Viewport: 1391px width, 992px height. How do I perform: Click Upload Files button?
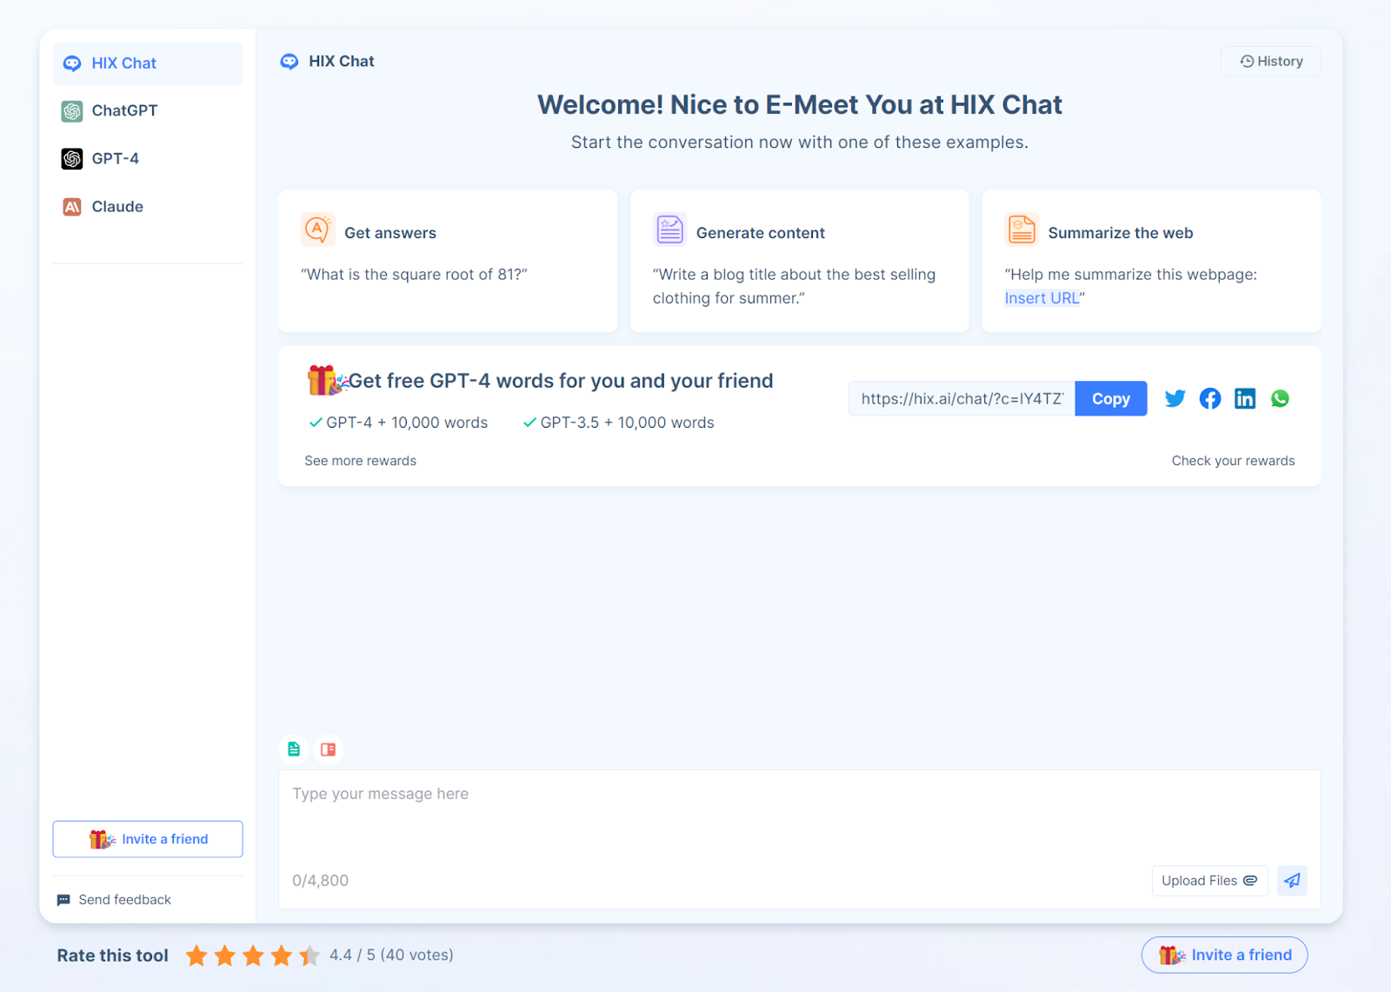[1210, 881]
